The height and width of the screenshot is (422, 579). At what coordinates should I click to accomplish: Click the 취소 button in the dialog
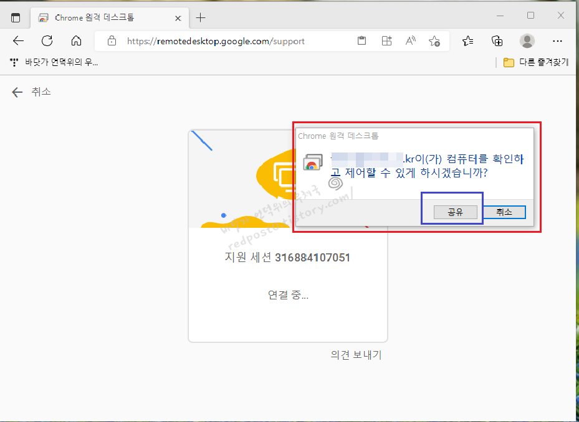(504, 212)
